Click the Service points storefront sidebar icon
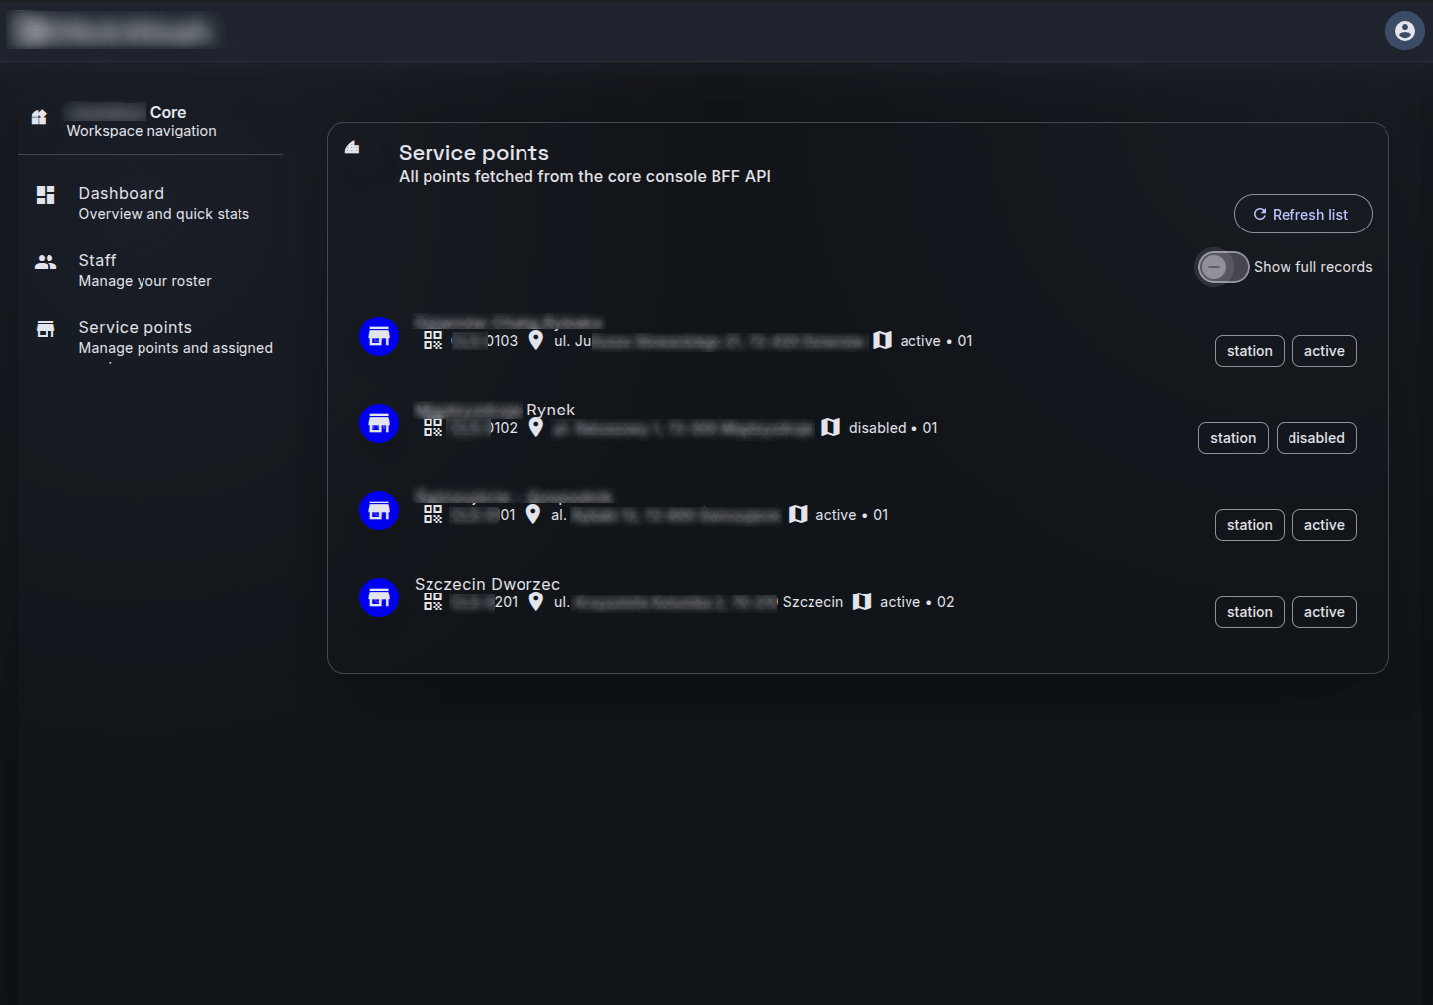1433x1005 pixels. [x=46, y=329]
